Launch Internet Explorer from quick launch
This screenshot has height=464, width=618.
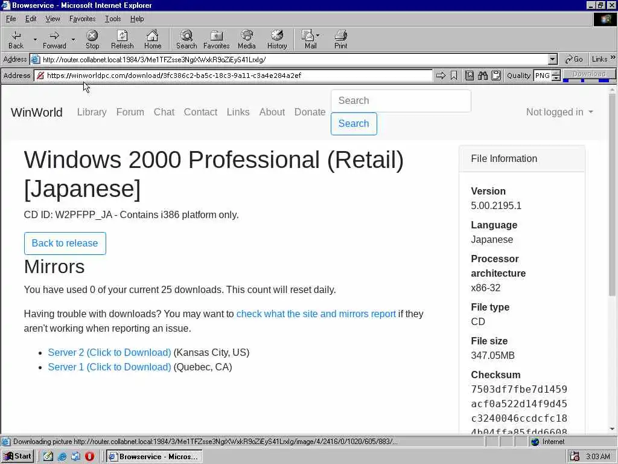click(x=62, y=457)
